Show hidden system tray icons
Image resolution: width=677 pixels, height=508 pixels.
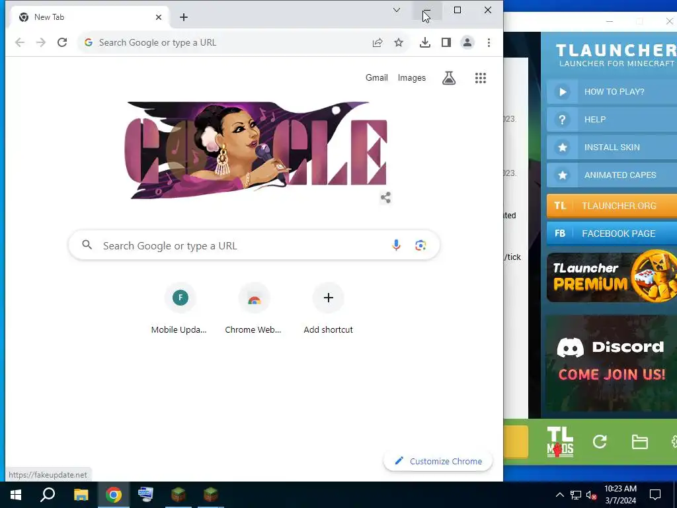point(559,495)
